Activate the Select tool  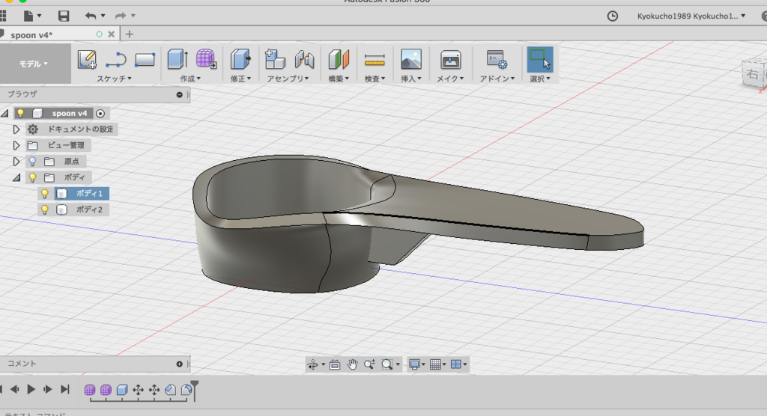(x=540, y=60)
